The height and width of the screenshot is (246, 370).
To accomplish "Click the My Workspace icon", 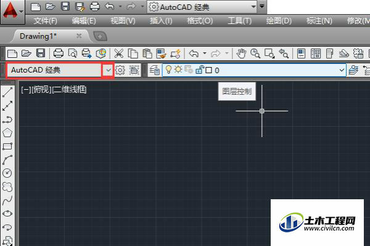I will (x=134, y=70).
